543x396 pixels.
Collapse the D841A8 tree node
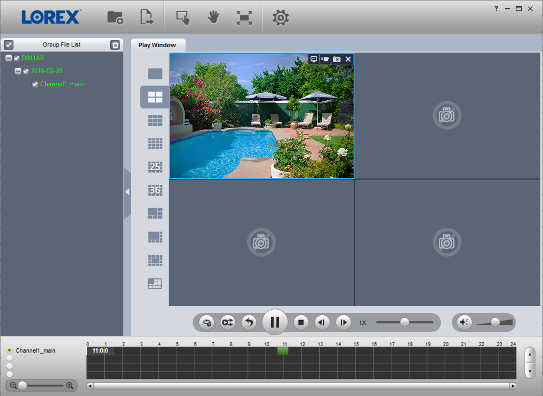point(9,58)
